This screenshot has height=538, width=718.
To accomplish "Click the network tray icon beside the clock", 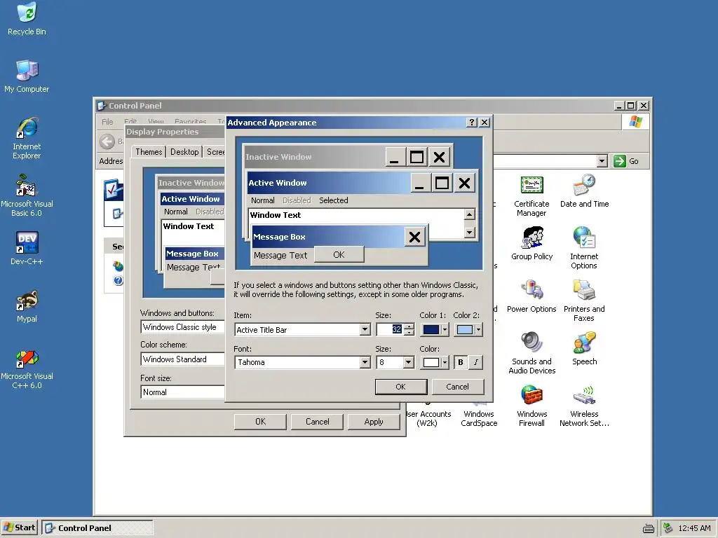I will 668,528.
